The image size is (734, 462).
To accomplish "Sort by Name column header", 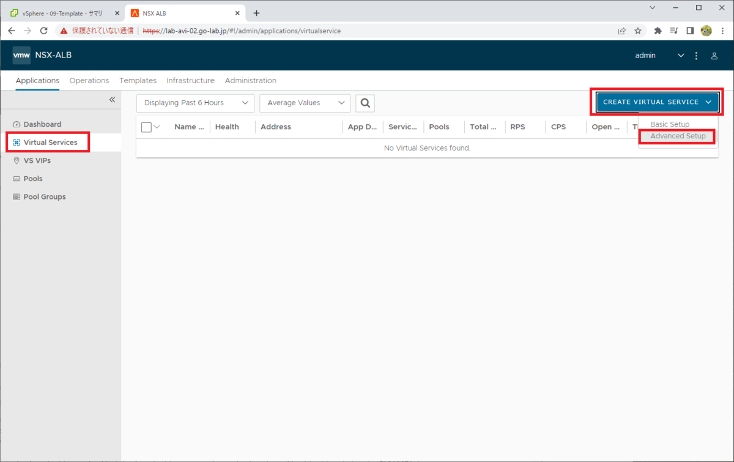I will pyautogui.click(x=189, y=127).
